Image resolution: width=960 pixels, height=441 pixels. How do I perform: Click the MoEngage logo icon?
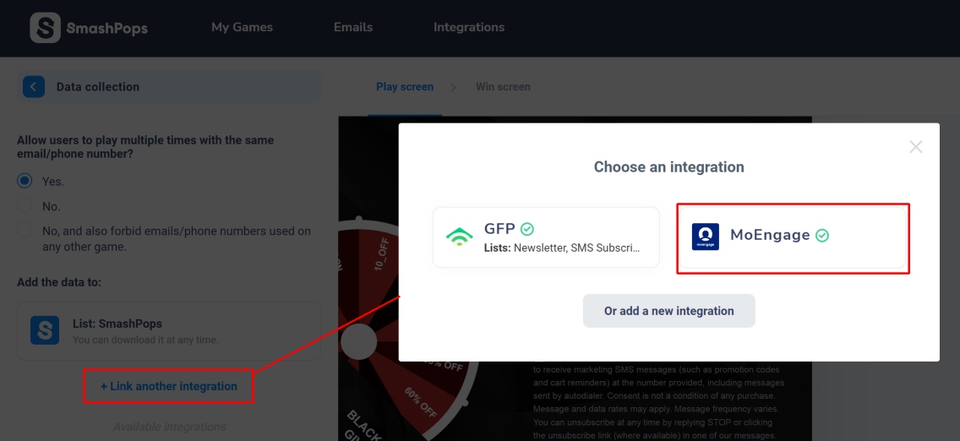(706, 237)
